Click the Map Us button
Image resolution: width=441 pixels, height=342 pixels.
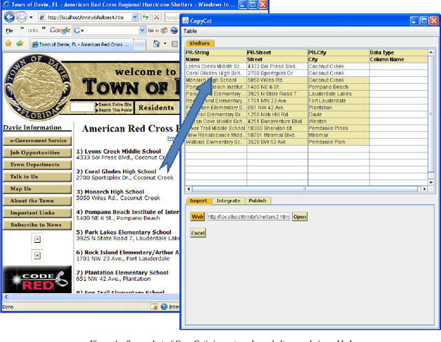pos(37,189)
